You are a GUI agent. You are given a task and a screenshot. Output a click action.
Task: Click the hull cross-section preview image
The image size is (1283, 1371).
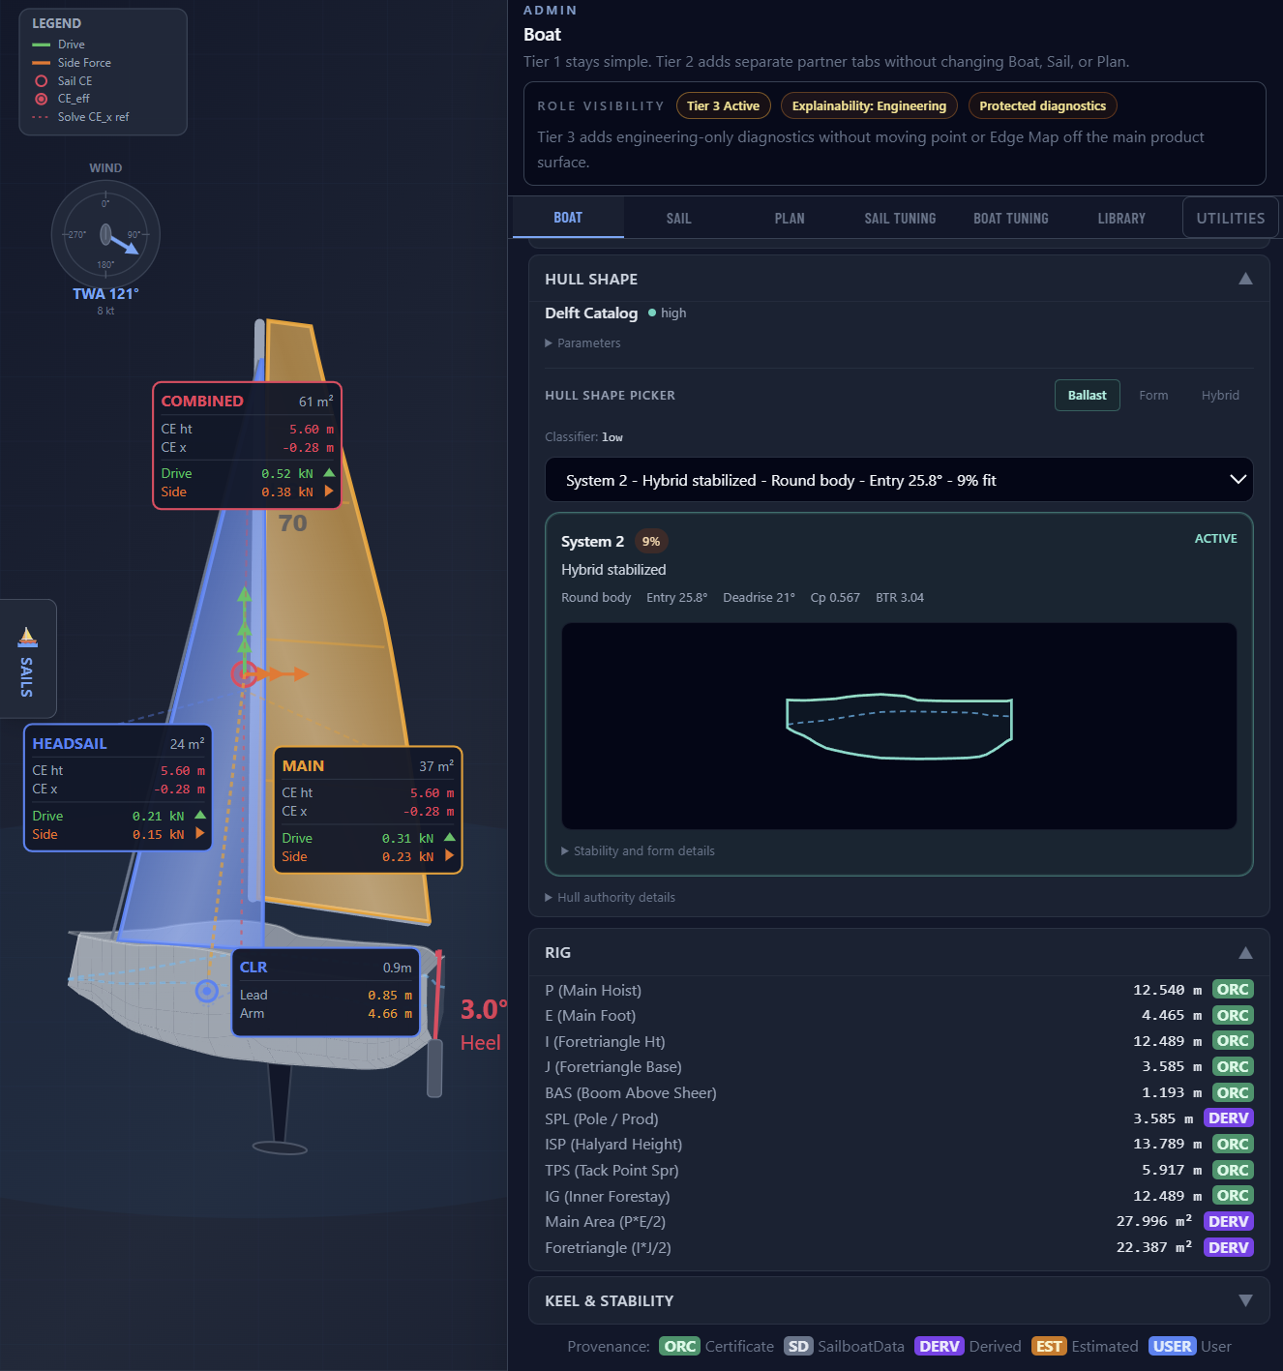[x=898, y=726]
